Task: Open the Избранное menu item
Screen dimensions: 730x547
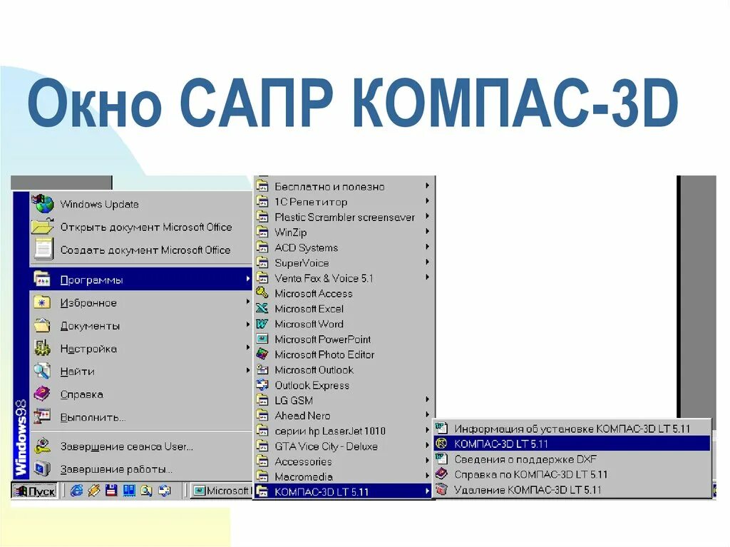Action: (x=140, y=303)
